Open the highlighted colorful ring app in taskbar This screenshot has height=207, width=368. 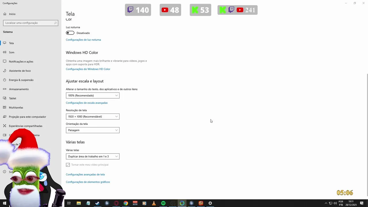pos(182,203)
